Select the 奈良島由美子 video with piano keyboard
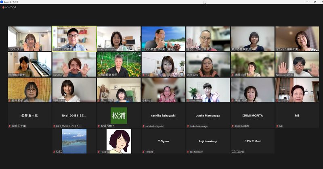 [x=29, y=64]
